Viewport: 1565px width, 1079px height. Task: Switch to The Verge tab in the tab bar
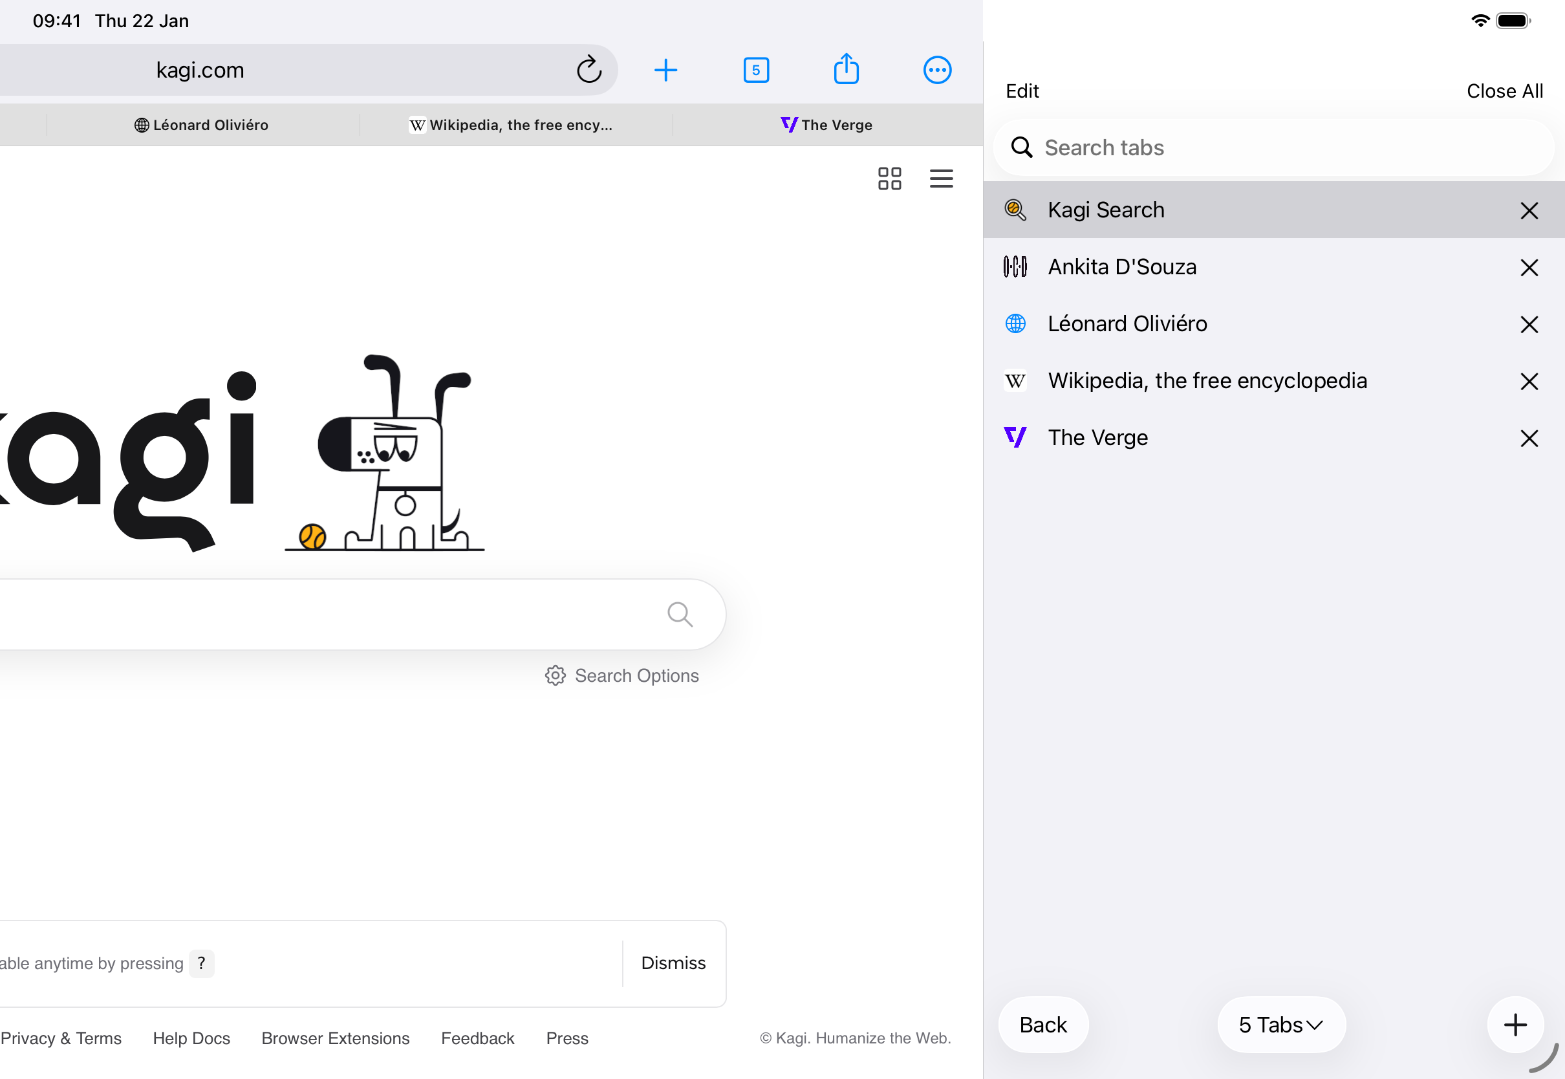tap(826, 124)
